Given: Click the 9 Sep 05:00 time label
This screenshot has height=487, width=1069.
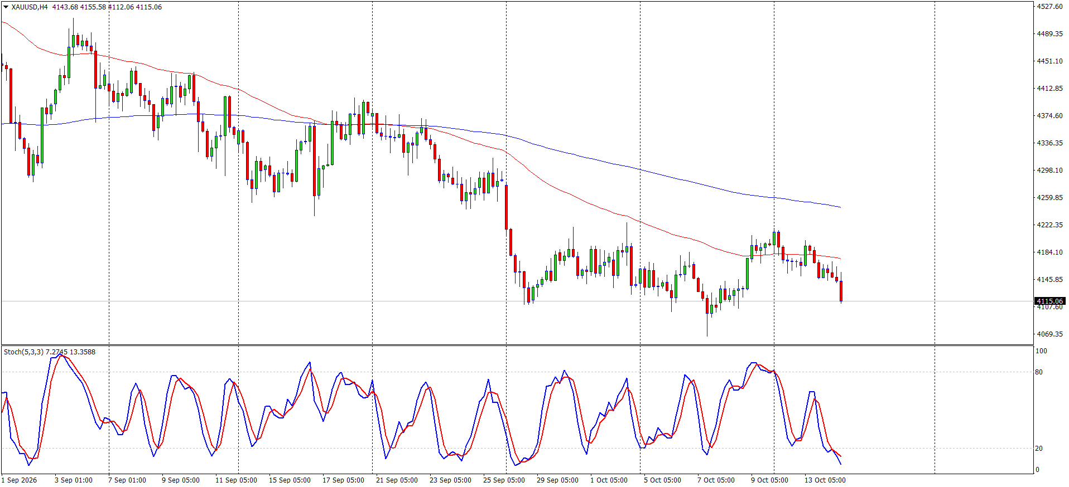Looking at the screenshot, I should coord(181,480).
